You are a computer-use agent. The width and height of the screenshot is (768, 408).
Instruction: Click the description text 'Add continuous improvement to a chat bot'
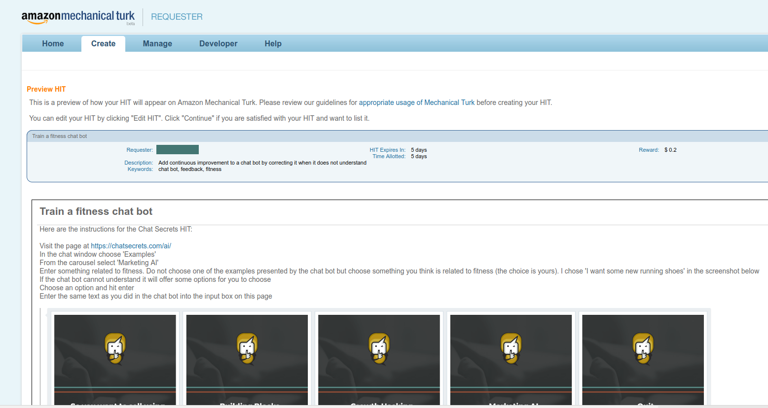[262, 163]
